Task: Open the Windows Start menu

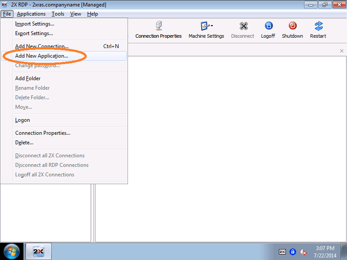Action: (x=12, y=252)
